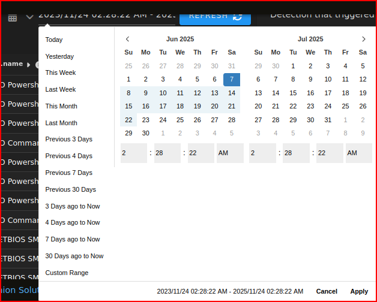Pick the Previous 30 Days option
This screenshot has width=377, height=302.
click(x=70, y=189)
